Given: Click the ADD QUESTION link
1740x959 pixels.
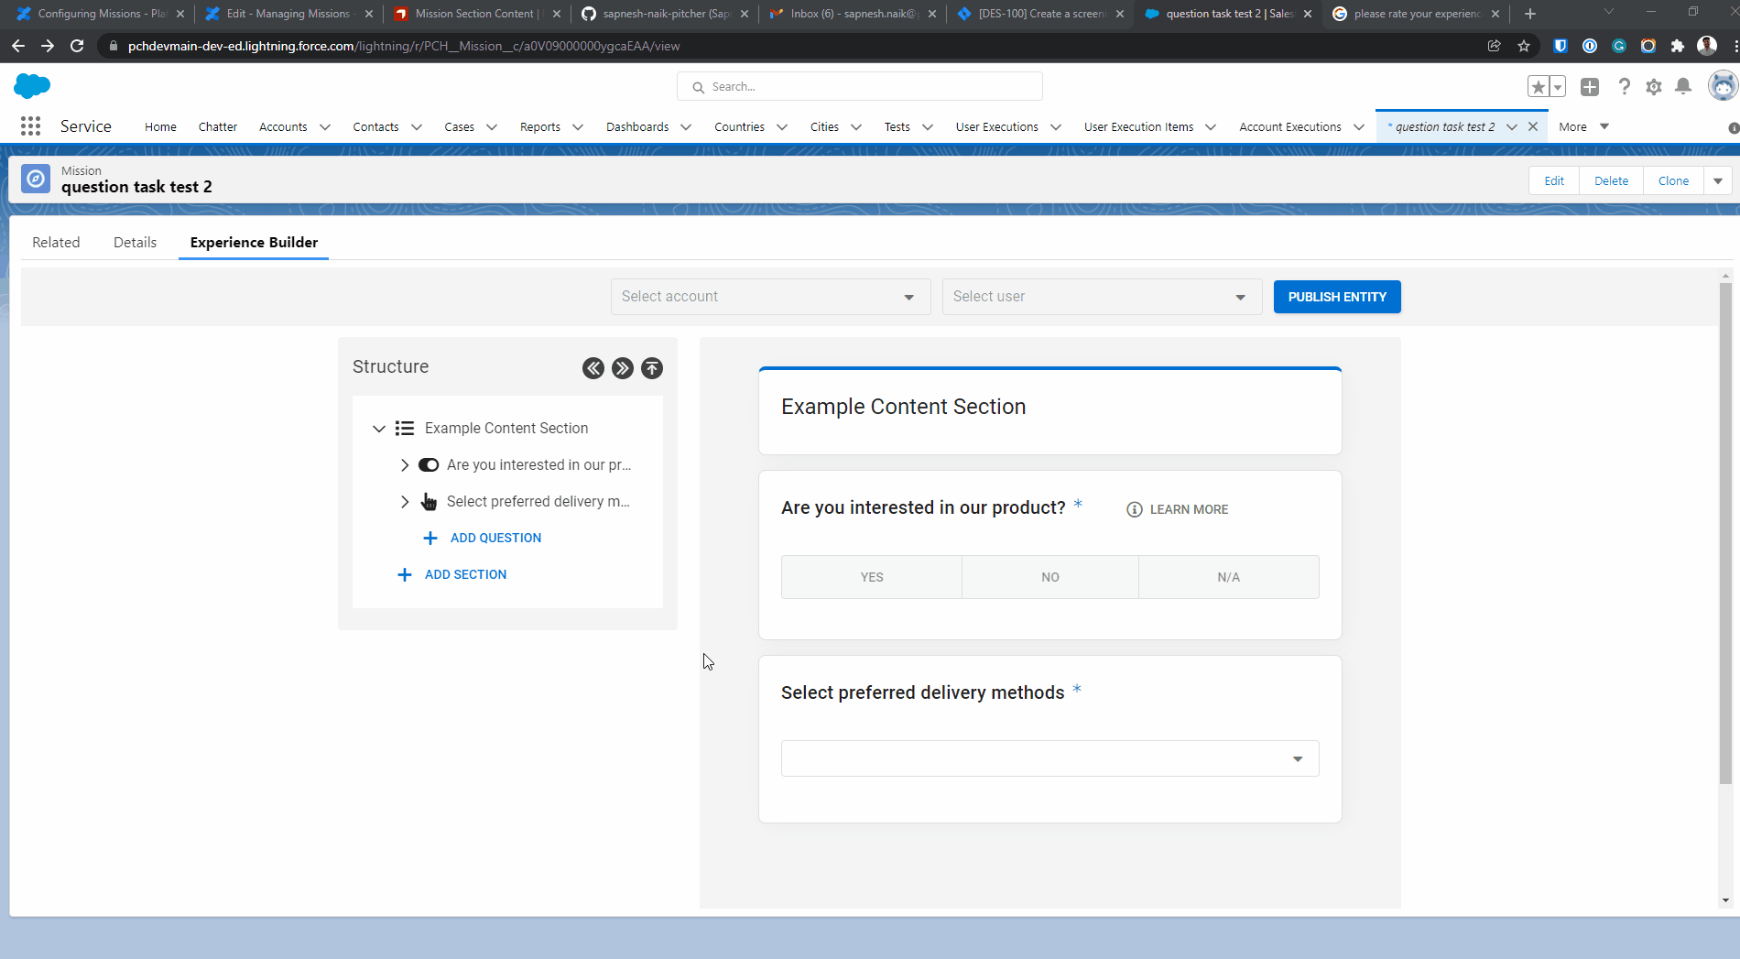Looking at the screenshot, I should click(x=495, y=538).
